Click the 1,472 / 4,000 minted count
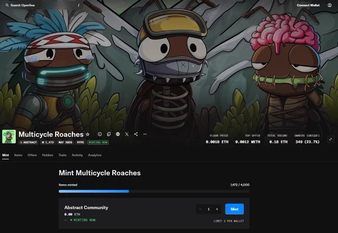This screenshot has width=338, height=233. (x=240, y=185)
